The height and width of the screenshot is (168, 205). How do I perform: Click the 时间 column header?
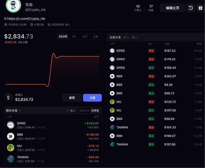[199, 44]
